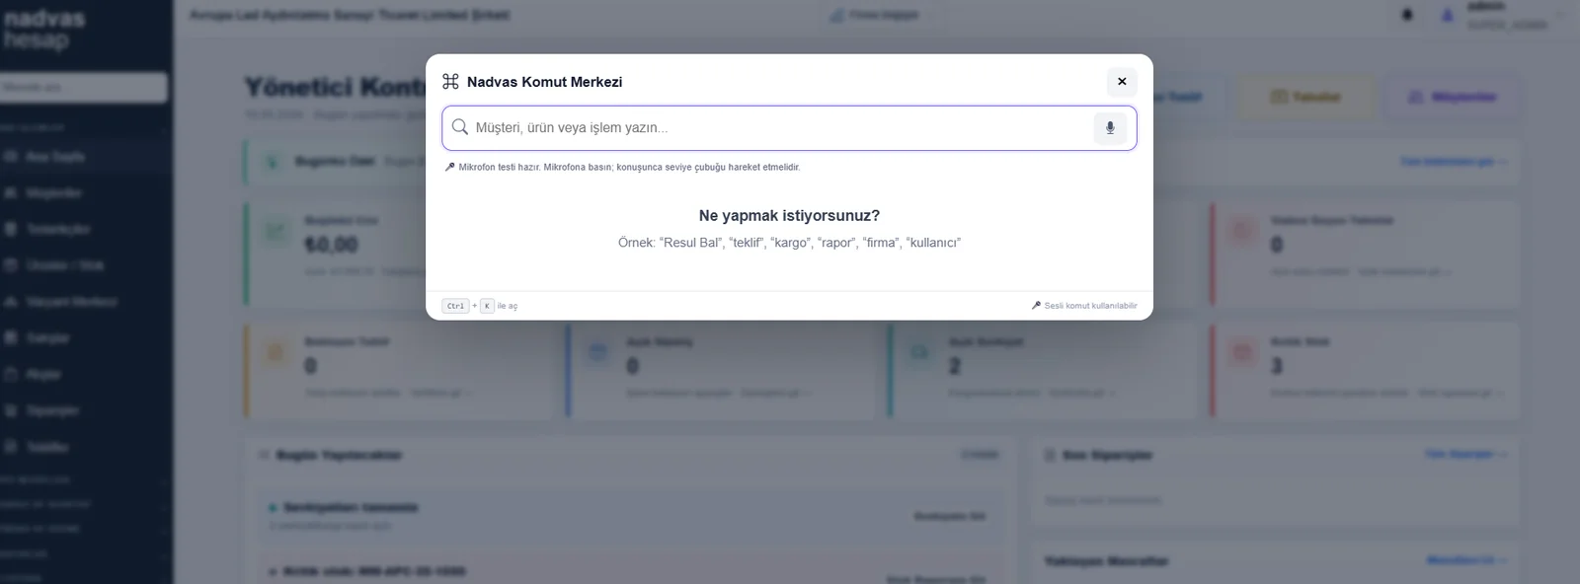Screen dimensions: 1580x584
Task: Click 'Sesli komut kullanılabilir' footer note
Action: pos(1084,306)
